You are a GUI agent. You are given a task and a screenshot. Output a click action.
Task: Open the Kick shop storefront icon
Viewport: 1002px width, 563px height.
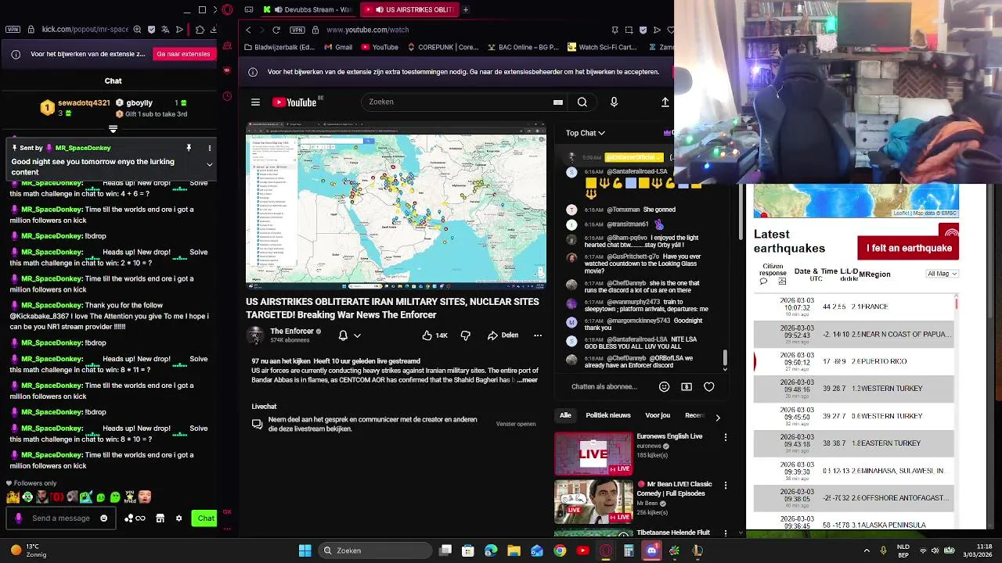[160, 518]
